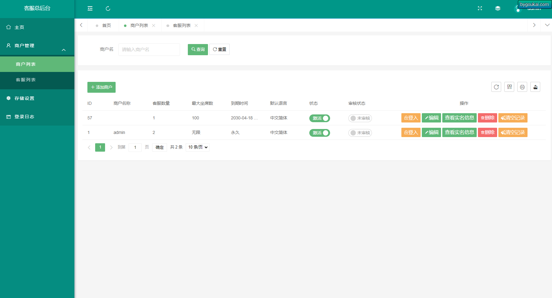Click the 添加商户 button
Image resolution: width=552 pixels, height=298 pixels.
pos(101,87)
